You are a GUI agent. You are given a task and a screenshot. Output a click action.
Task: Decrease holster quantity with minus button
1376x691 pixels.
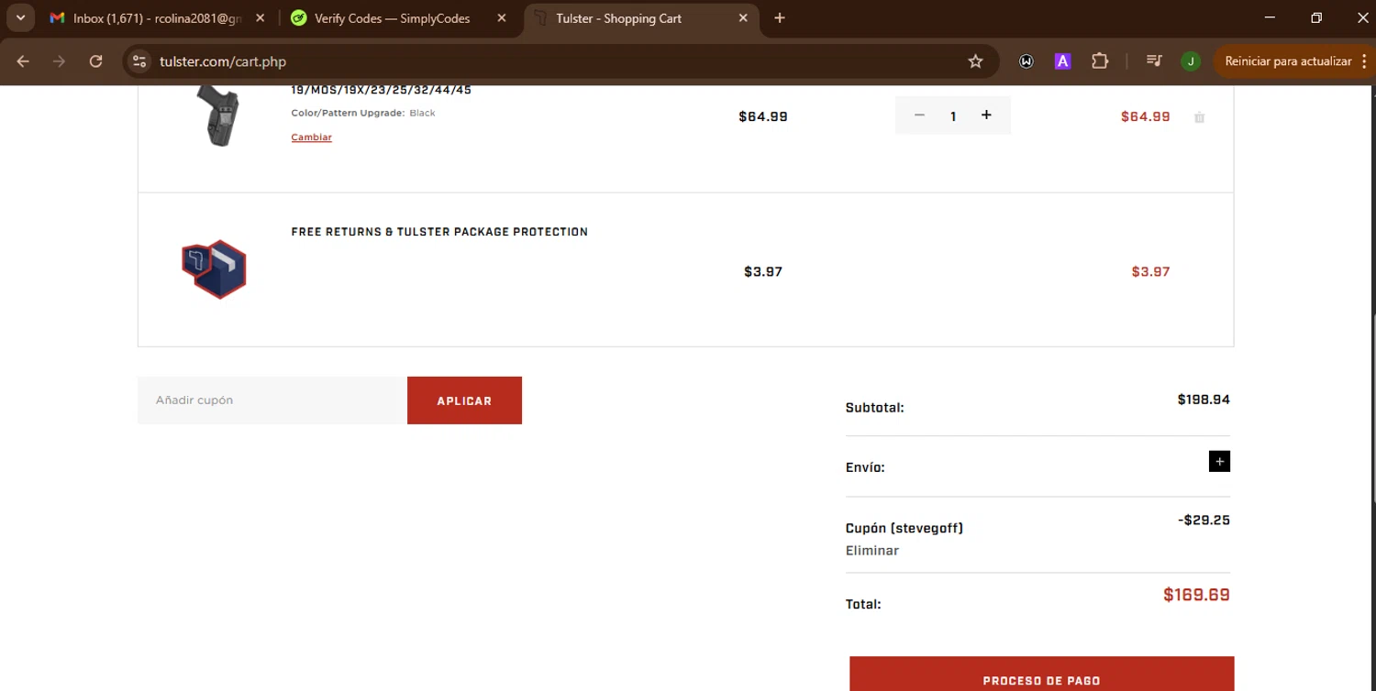click(919, 115)
